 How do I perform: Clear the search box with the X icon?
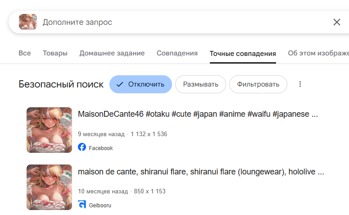[x=336, y=22]
